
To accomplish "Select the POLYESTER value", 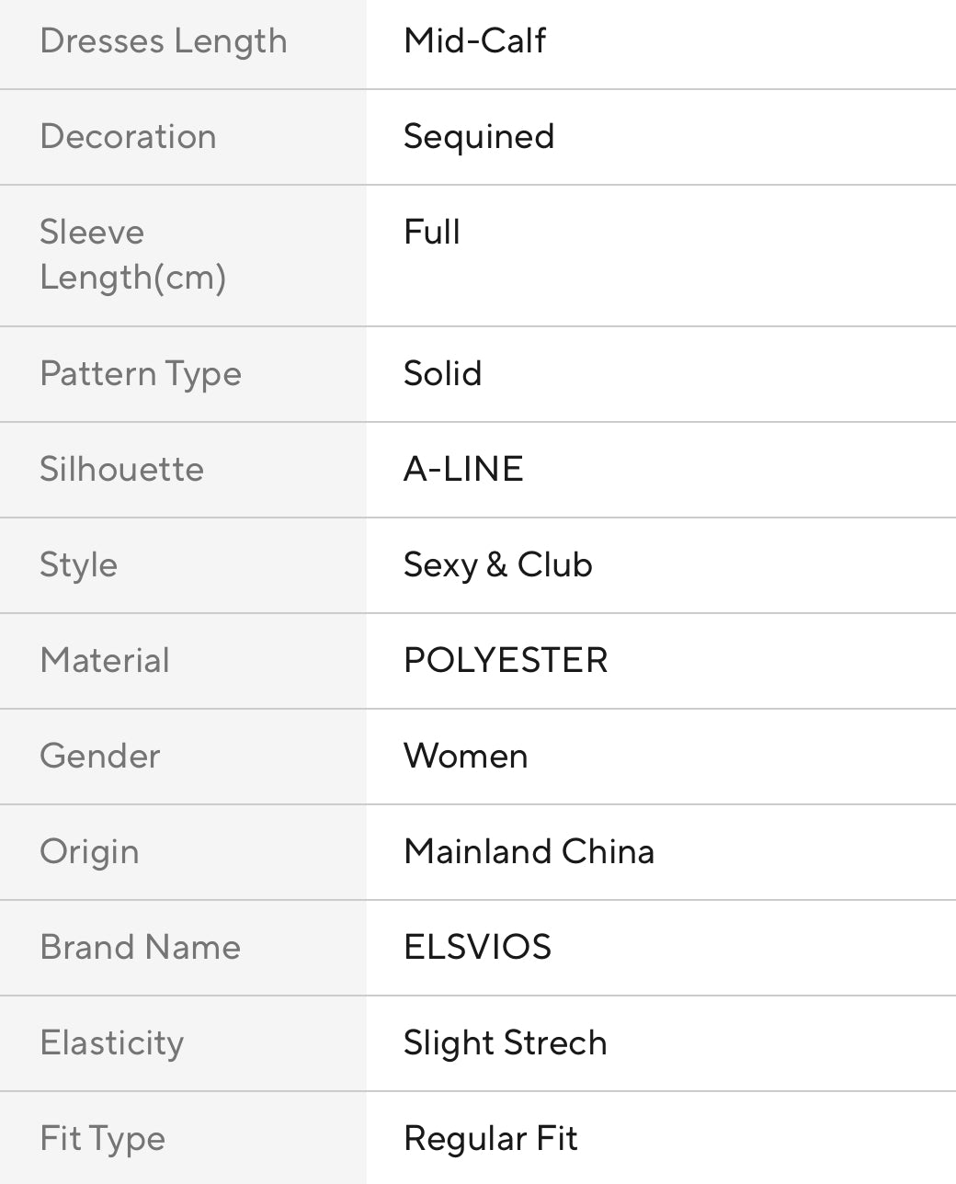I will tap(506, 661).
